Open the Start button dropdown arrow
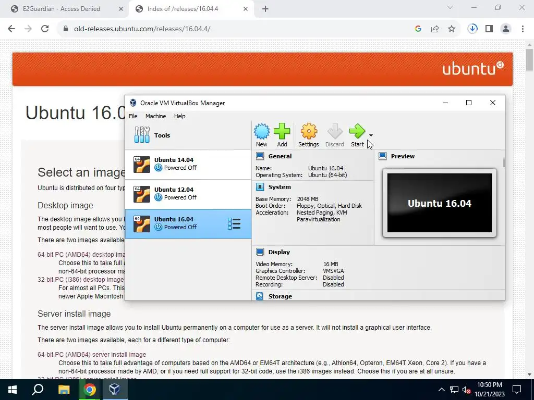 click(x=371, y=135)
